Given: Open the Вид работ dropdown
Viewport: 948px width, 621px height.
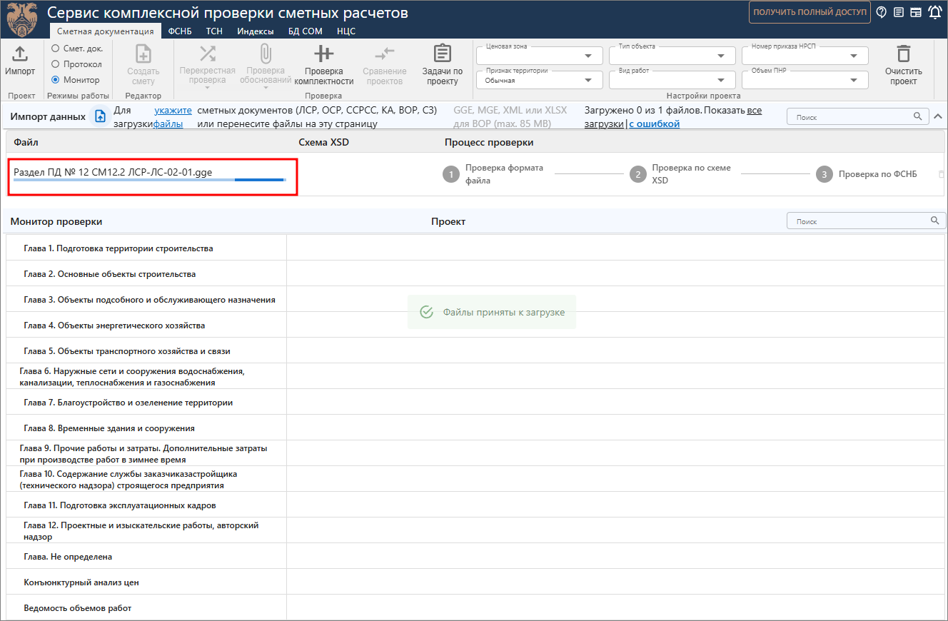Looking at the screenshot, I should click(x=672, y=80).
